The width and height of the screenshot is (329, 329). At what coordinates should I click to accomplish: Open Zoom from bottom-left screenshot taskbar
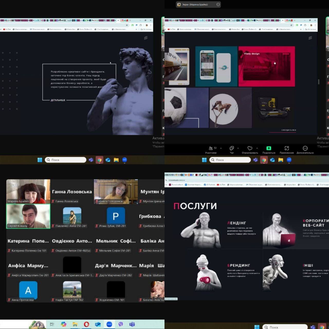pos(109,324)
